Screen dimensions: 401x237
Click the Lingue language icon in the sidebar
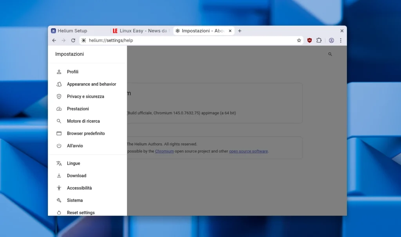(59, 163)
